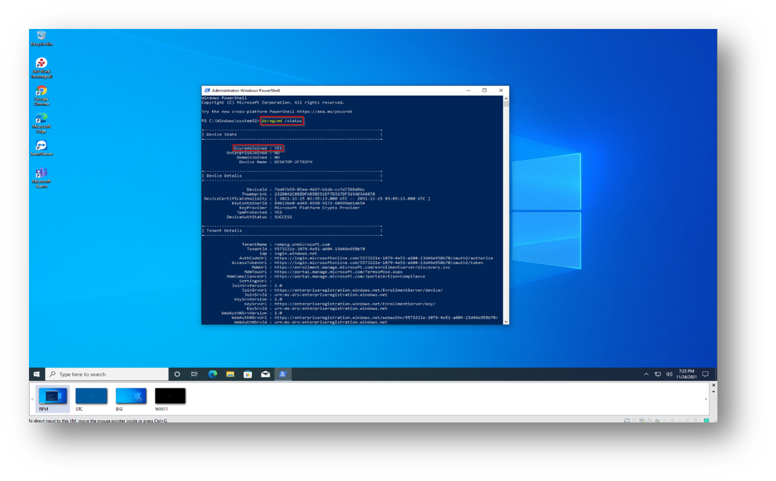Click the speaker icon to show volume
Image resolution: width=776 pixels, height=481 pixels.
669,374
